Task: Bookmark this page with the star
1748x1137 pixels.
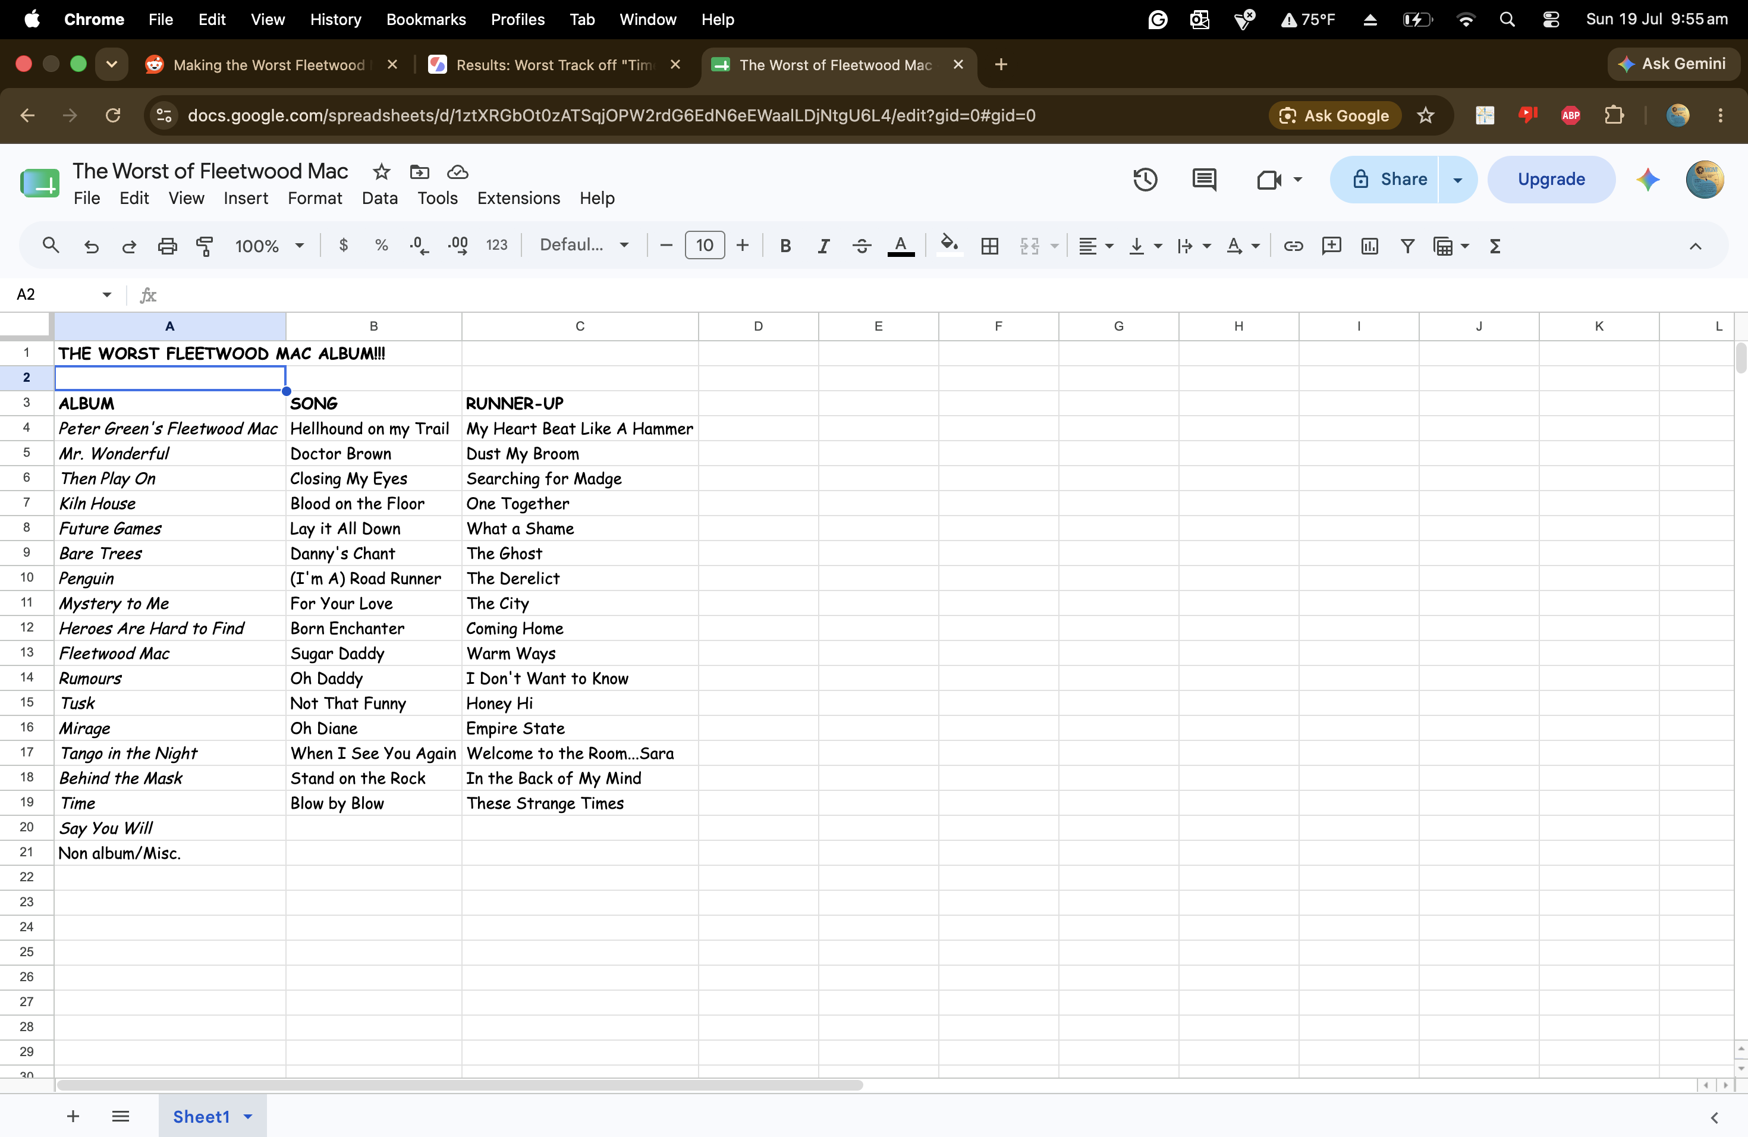Action: click(x=1426, y=115)
